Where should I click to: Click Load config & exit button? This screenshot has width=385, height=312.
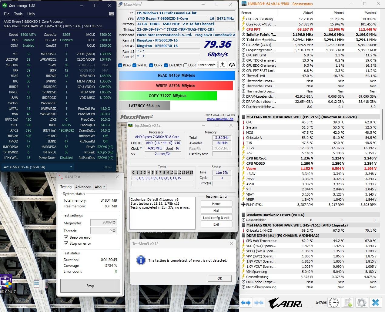tap(216, 218)
